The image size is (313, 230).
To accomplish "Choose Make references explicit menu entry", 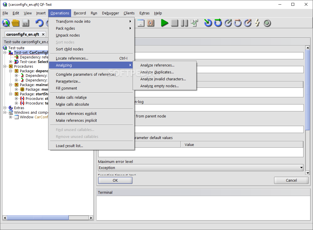I will click(x=91, y=114).
